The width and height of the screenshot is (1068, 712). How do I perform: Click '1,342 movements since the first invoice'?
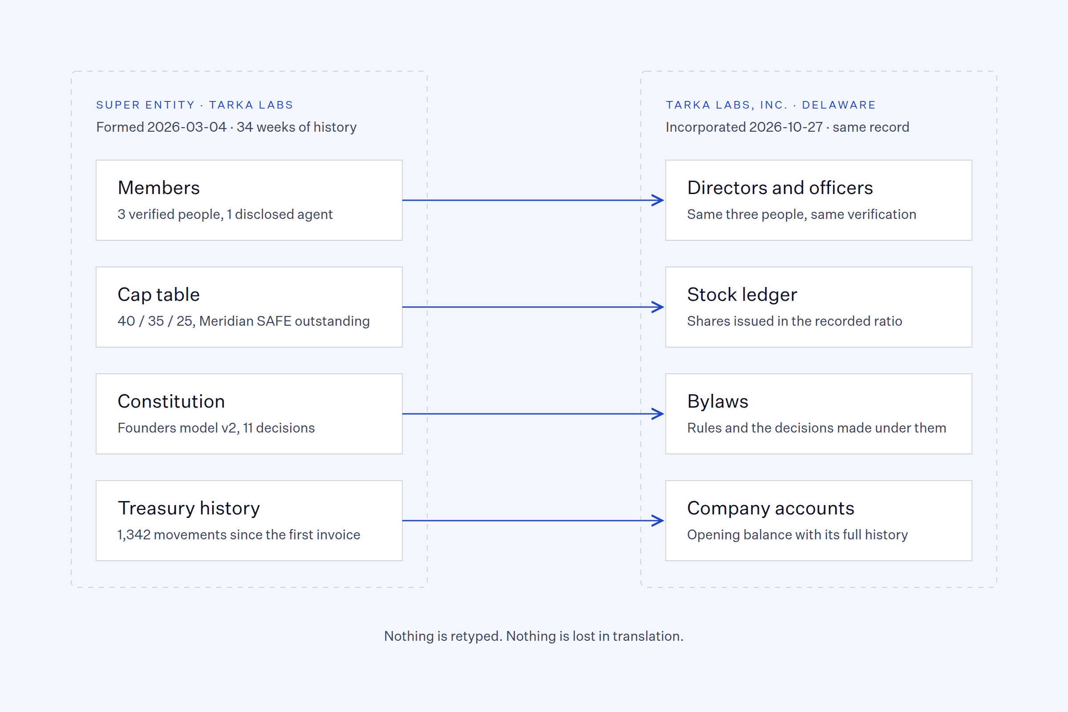[239, 534]
